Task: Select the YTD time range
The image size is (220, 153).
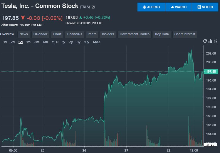Action: [55, 42]
